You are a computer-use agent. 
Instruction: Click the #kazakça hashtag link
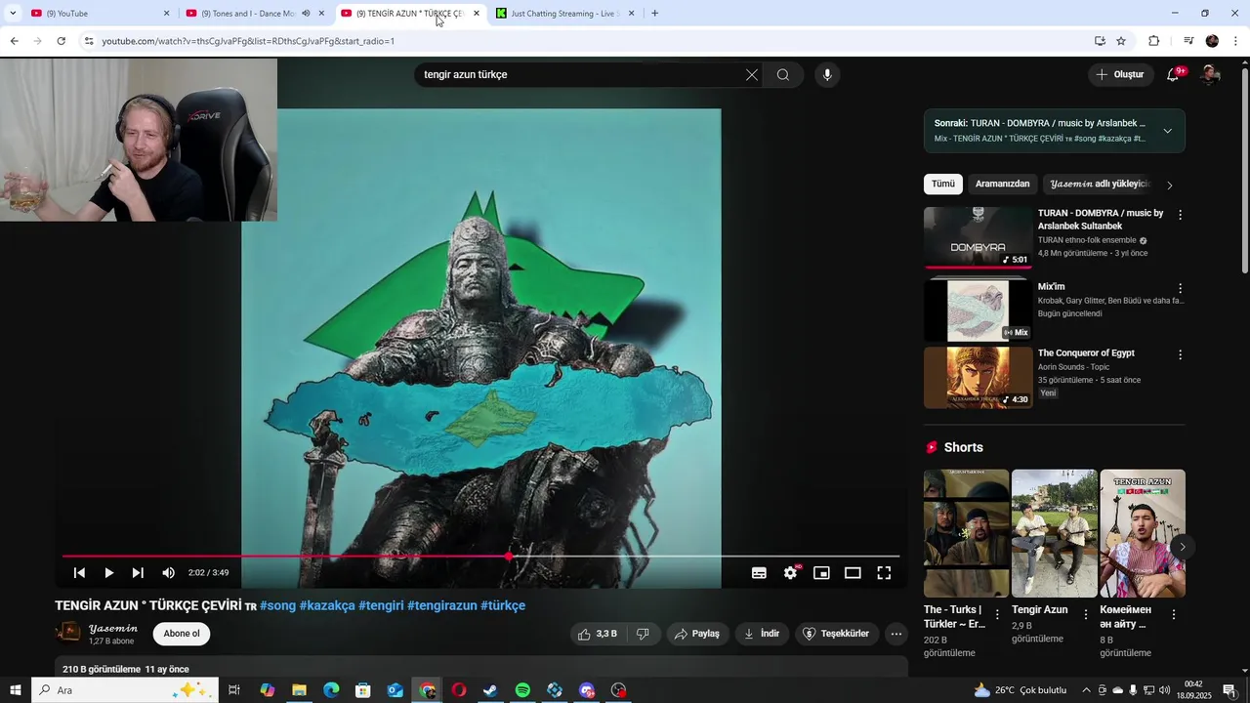click(327, 605)
